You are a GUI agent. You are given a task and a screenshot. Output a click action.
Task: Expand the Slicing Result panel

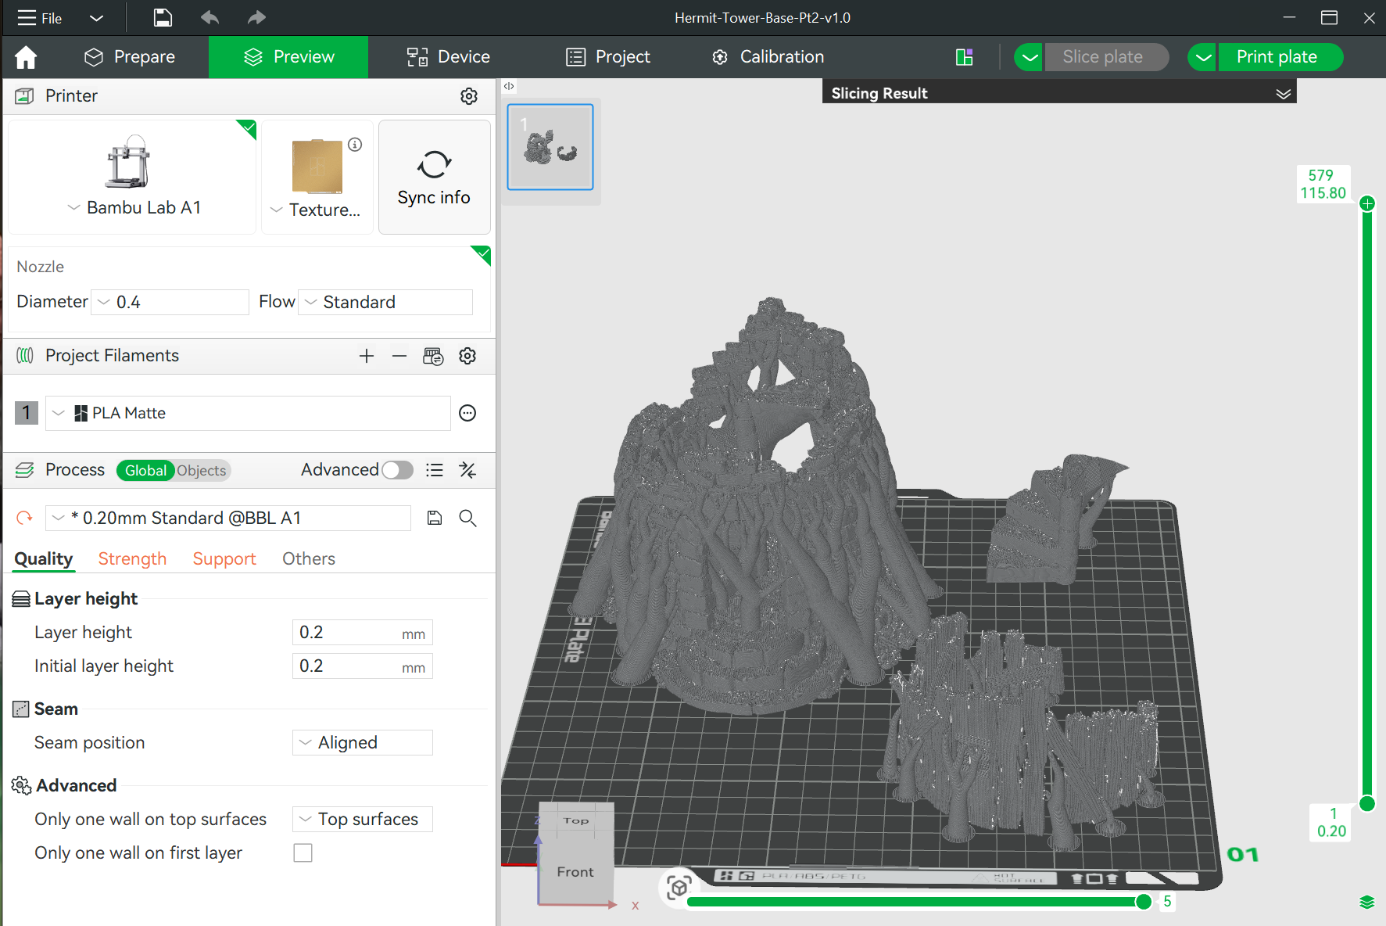coord(1283,94)
